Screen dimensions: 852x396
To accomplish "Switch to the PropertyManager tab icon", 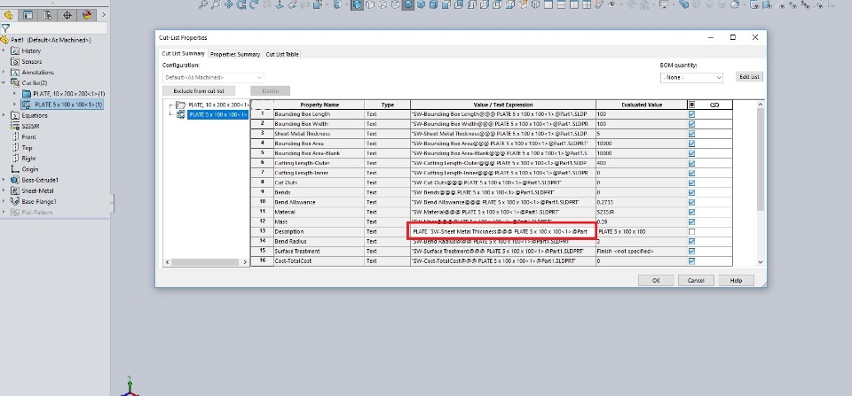I will tap(28, 15).
